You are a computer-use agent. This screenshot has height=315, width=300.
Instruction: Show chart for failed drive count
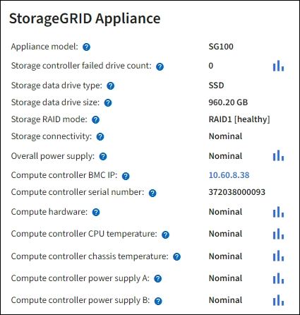[278, 66]
